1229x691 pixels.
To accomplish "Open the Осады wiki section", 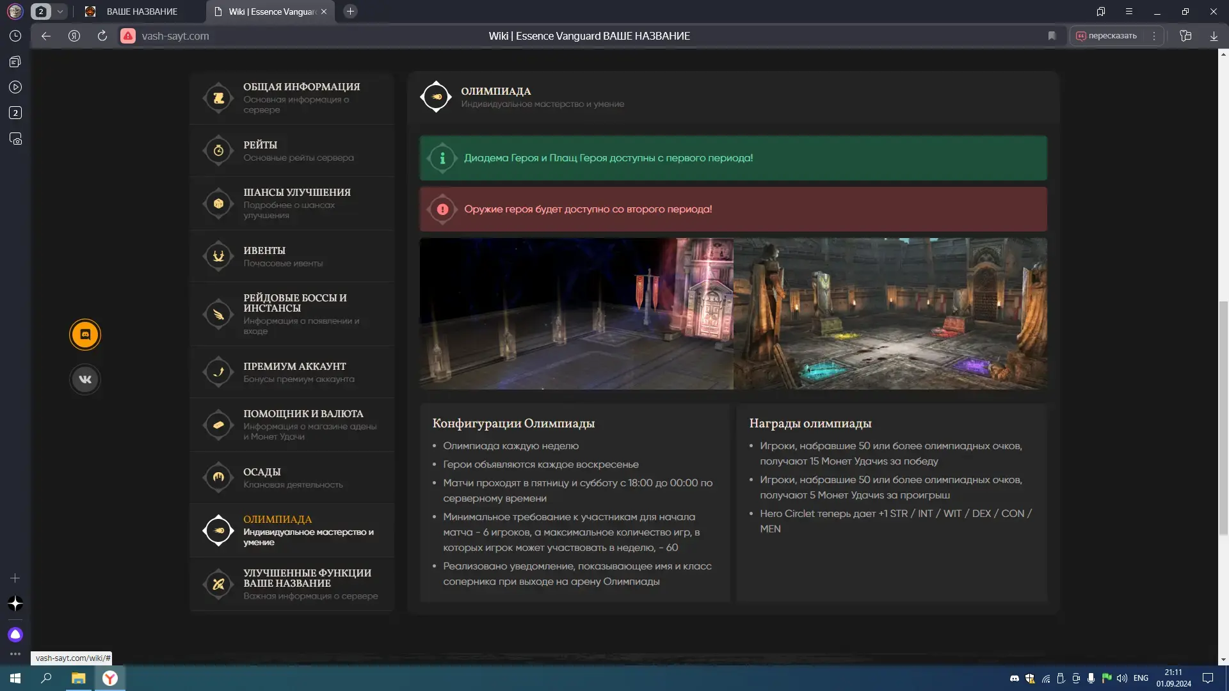I will click(292, 477).
